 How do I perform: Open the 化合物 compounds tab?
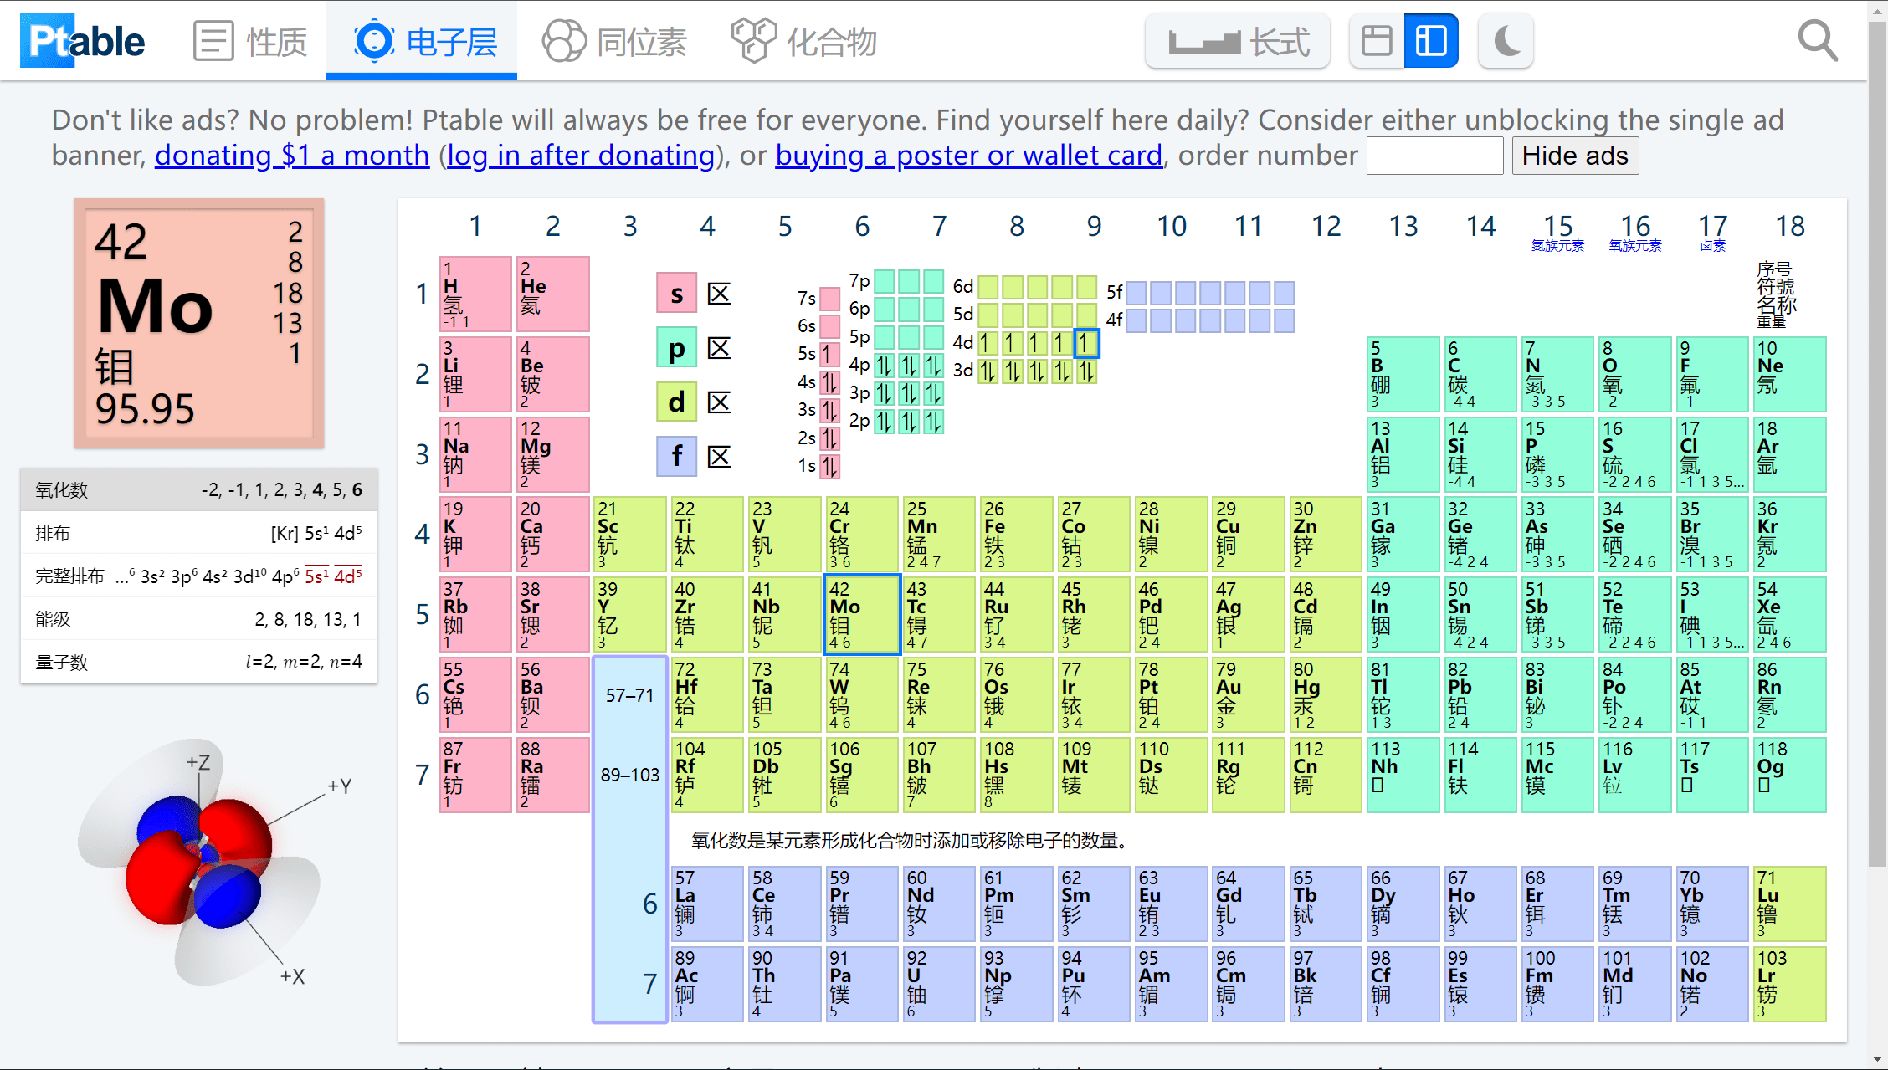(803, 39)
